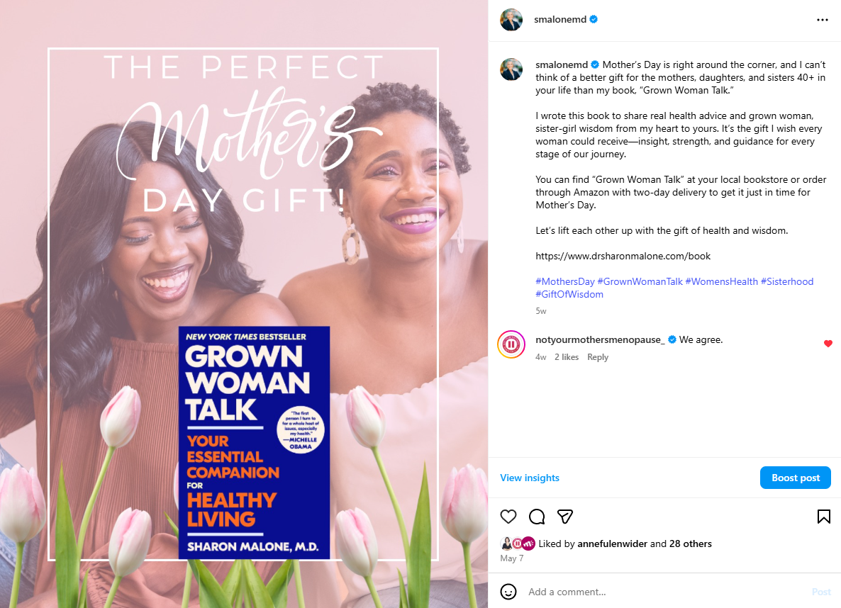
Task: Open the #GrownWomanTalk hashtag
Action: point(640,281)
